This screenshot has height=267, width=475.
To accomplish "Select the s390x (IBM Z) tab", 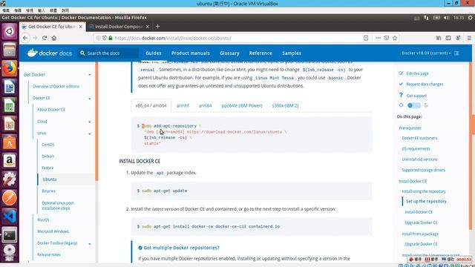I will click(x=285, y=105).
